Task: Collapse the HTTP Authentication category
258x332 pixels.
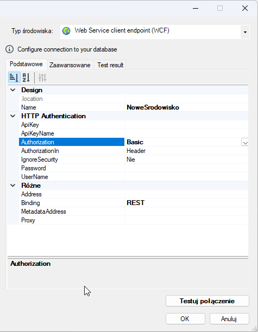Action: 13,116
